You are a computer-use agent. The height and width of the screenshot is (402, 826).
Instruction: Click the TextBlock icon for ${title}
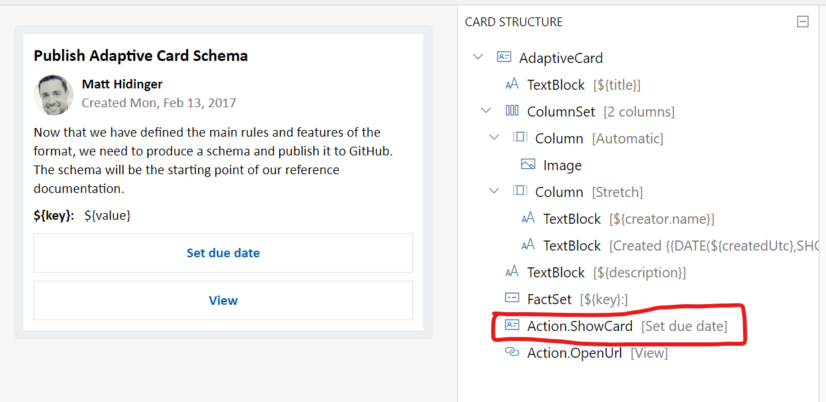(511, 84)
